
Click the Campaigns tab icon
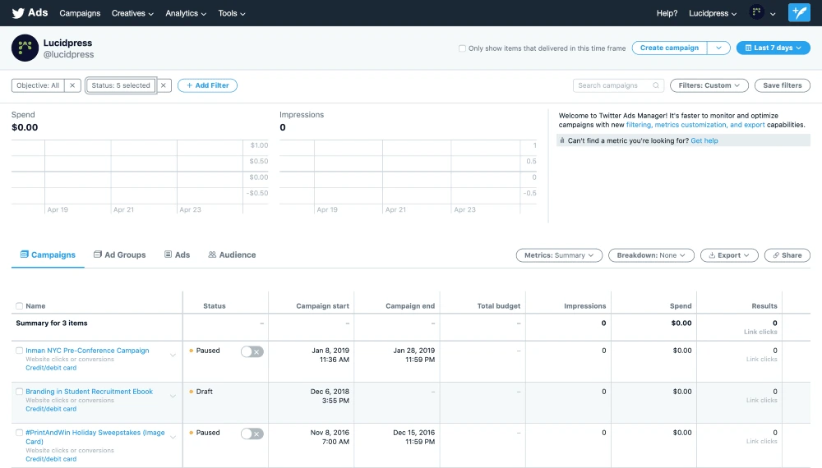coord(24,255)
